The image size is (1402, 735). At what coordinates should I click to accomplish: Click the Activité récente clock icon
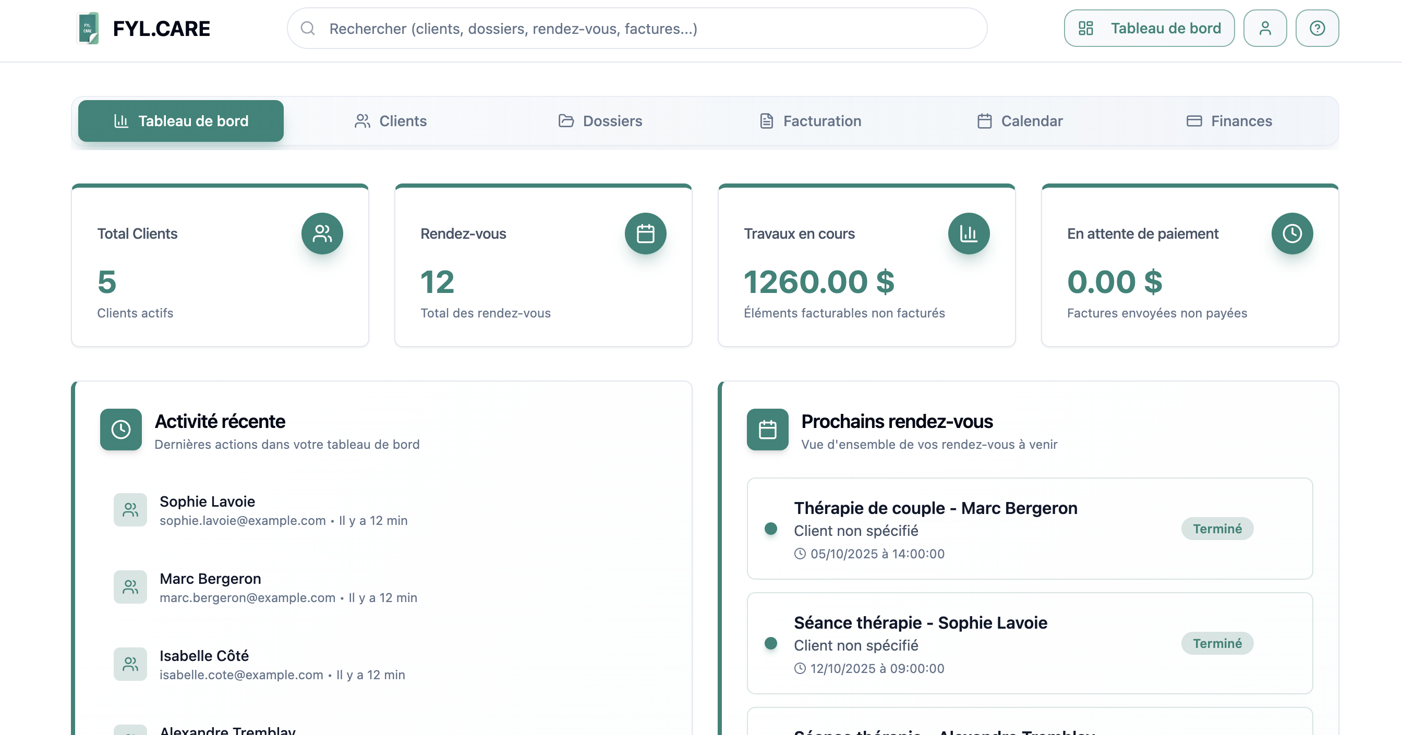coord(121,429)
